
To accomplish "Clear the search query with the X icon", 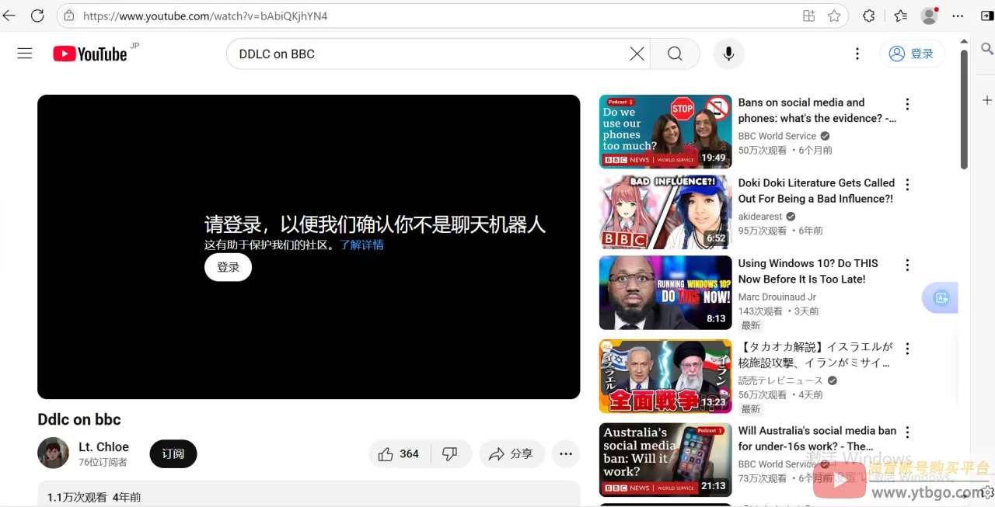I will tap(637, 54).
